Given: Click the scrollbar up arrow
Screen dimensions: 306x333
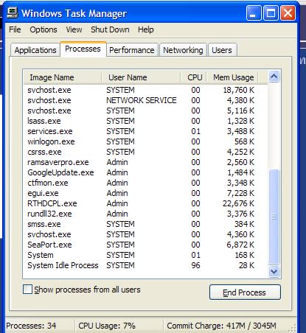Looking at the screenshot, I should tap(274, 77).
